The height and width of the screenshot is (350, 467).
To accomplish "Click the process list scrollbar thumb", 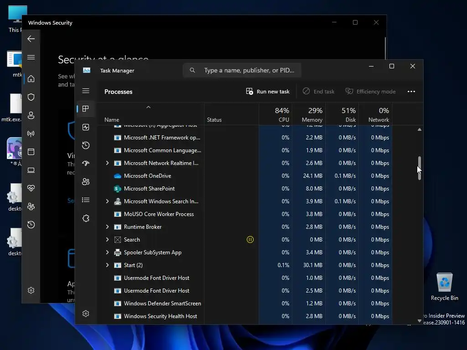I will click(420, 168).
